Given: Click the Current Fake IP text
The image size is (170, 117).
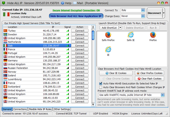Looking at the screenshot, I should (22, 10).
